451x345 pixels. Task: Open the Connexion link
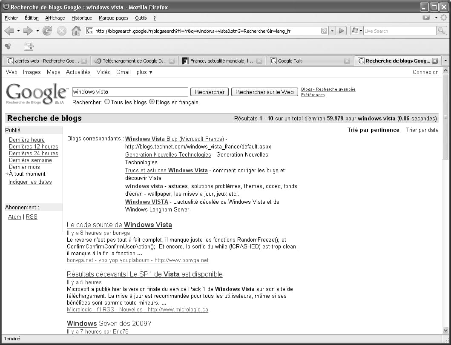[425, 72]
